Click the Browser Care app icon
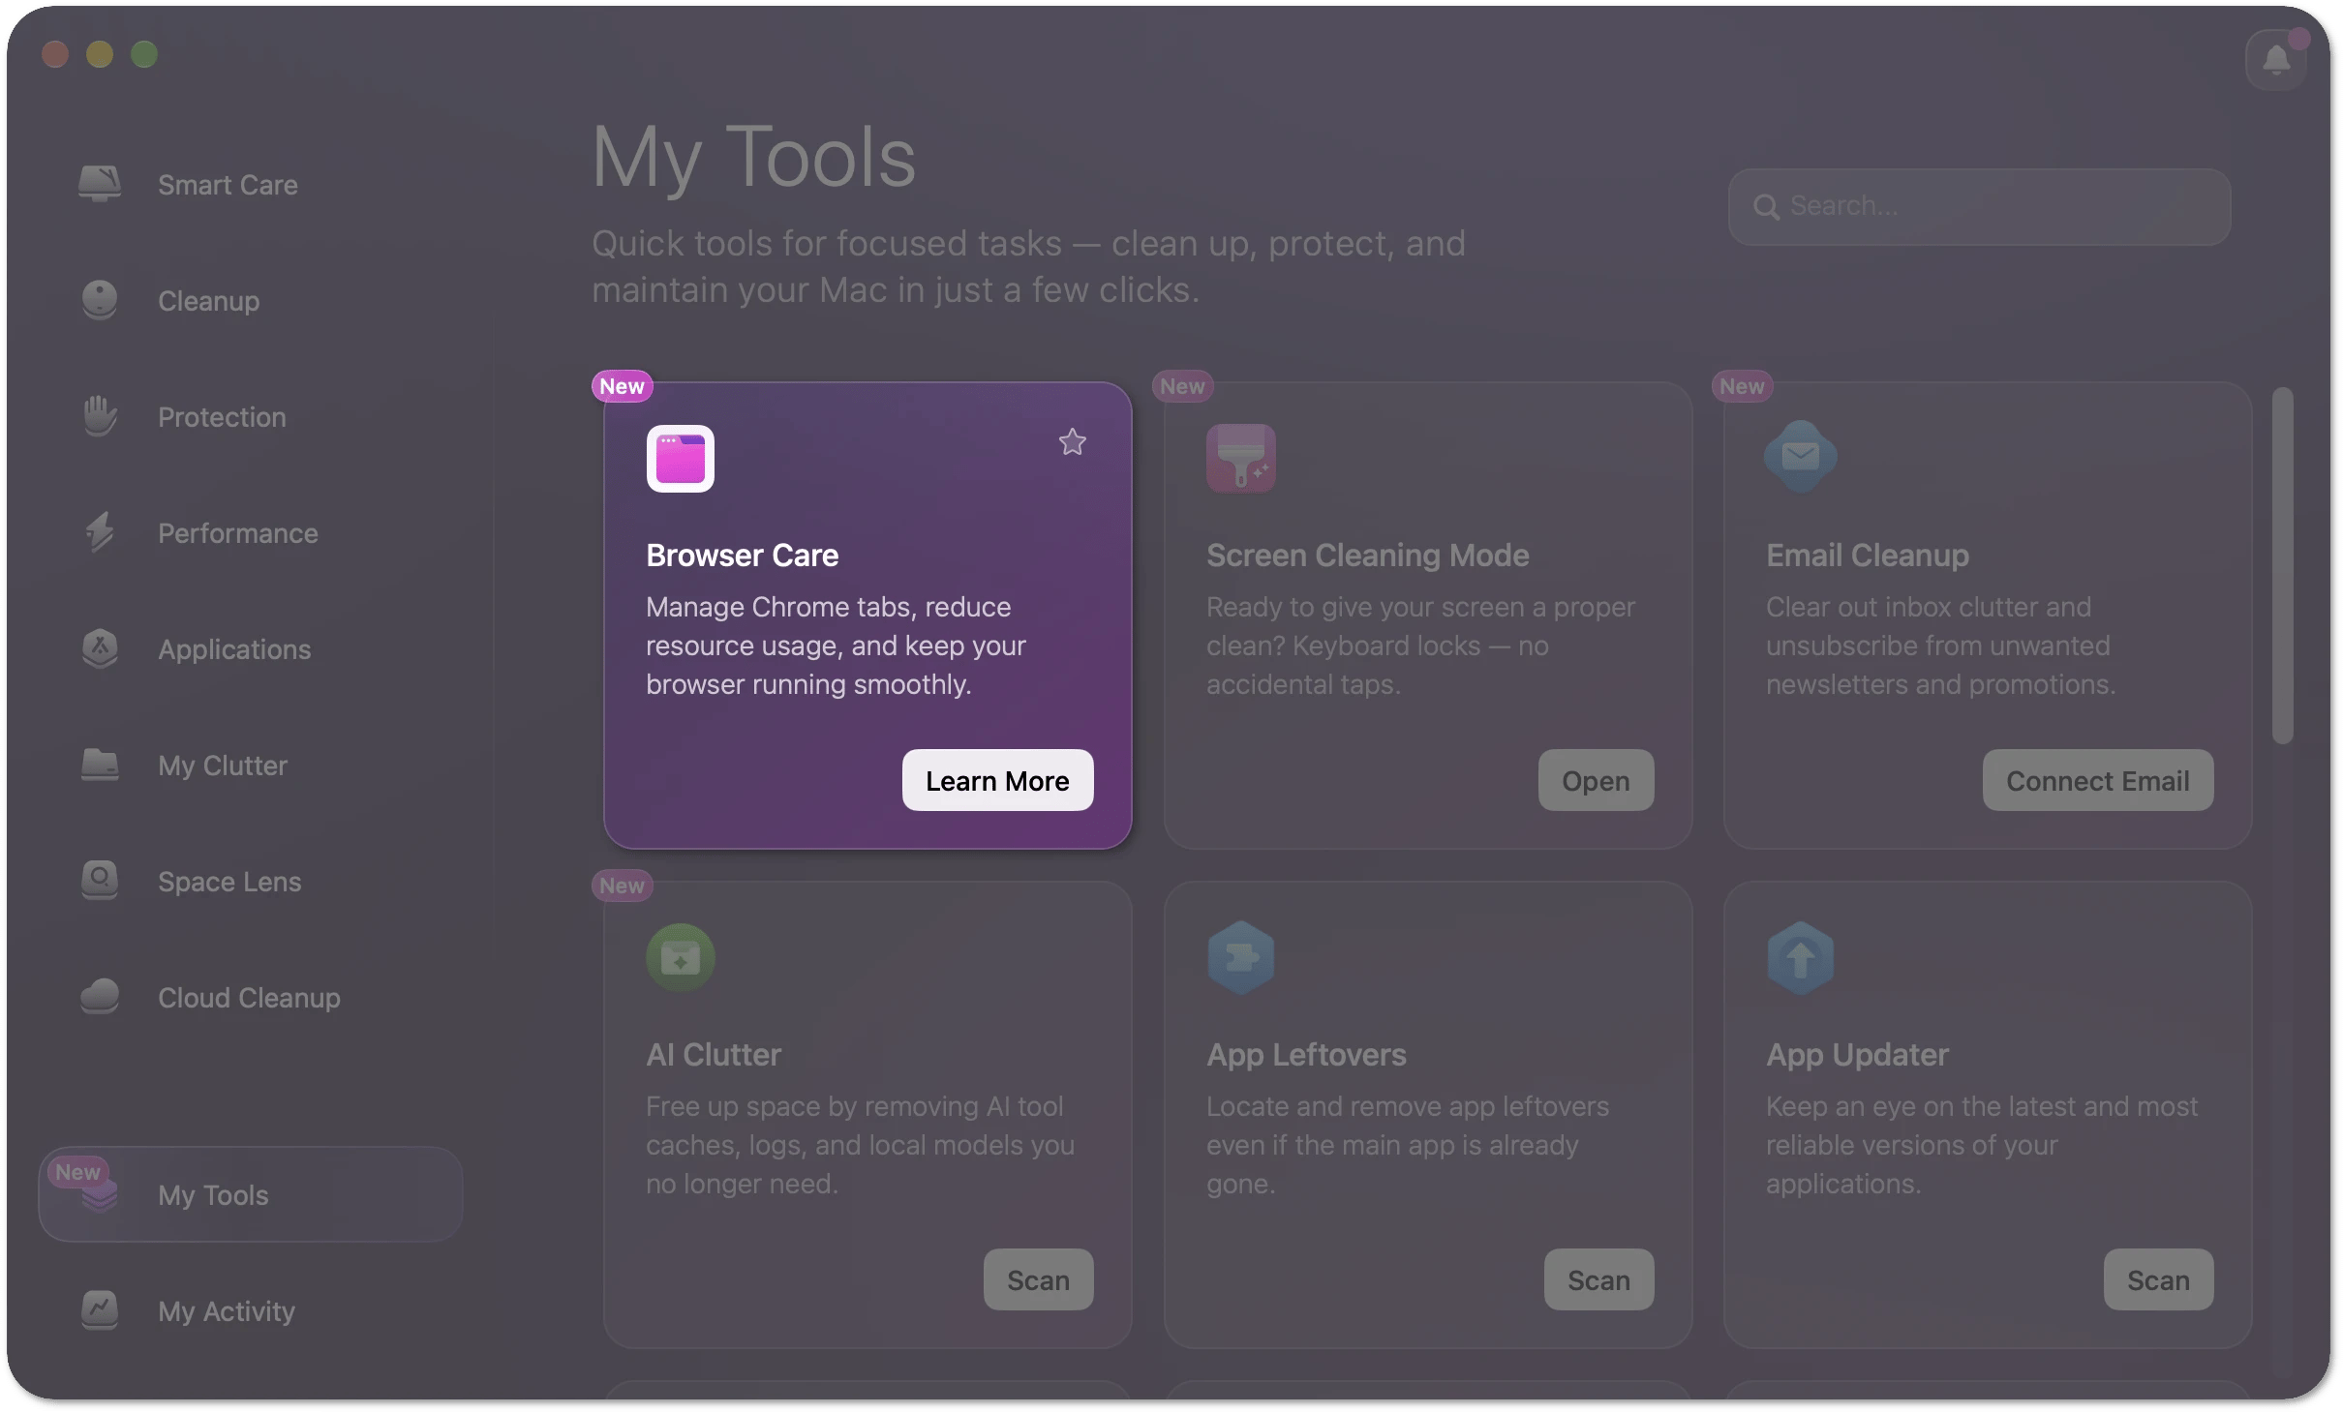Image resolution: width=2343 pixels, height=1413 pixels. click(x=681, y=459)
